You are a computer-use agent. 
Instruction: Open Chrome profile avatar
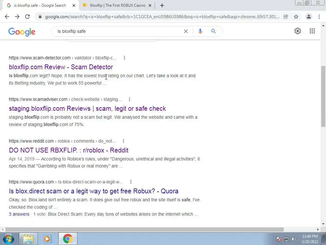(x=309, y=17)
